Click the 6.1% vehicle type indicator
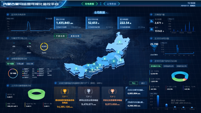Screen dimensions: 201x113 pos(29,46)
